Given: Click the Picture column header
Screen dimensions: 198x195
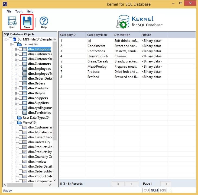Looking at the screenshot, I should pyautogui.click(x=153, y=35).
